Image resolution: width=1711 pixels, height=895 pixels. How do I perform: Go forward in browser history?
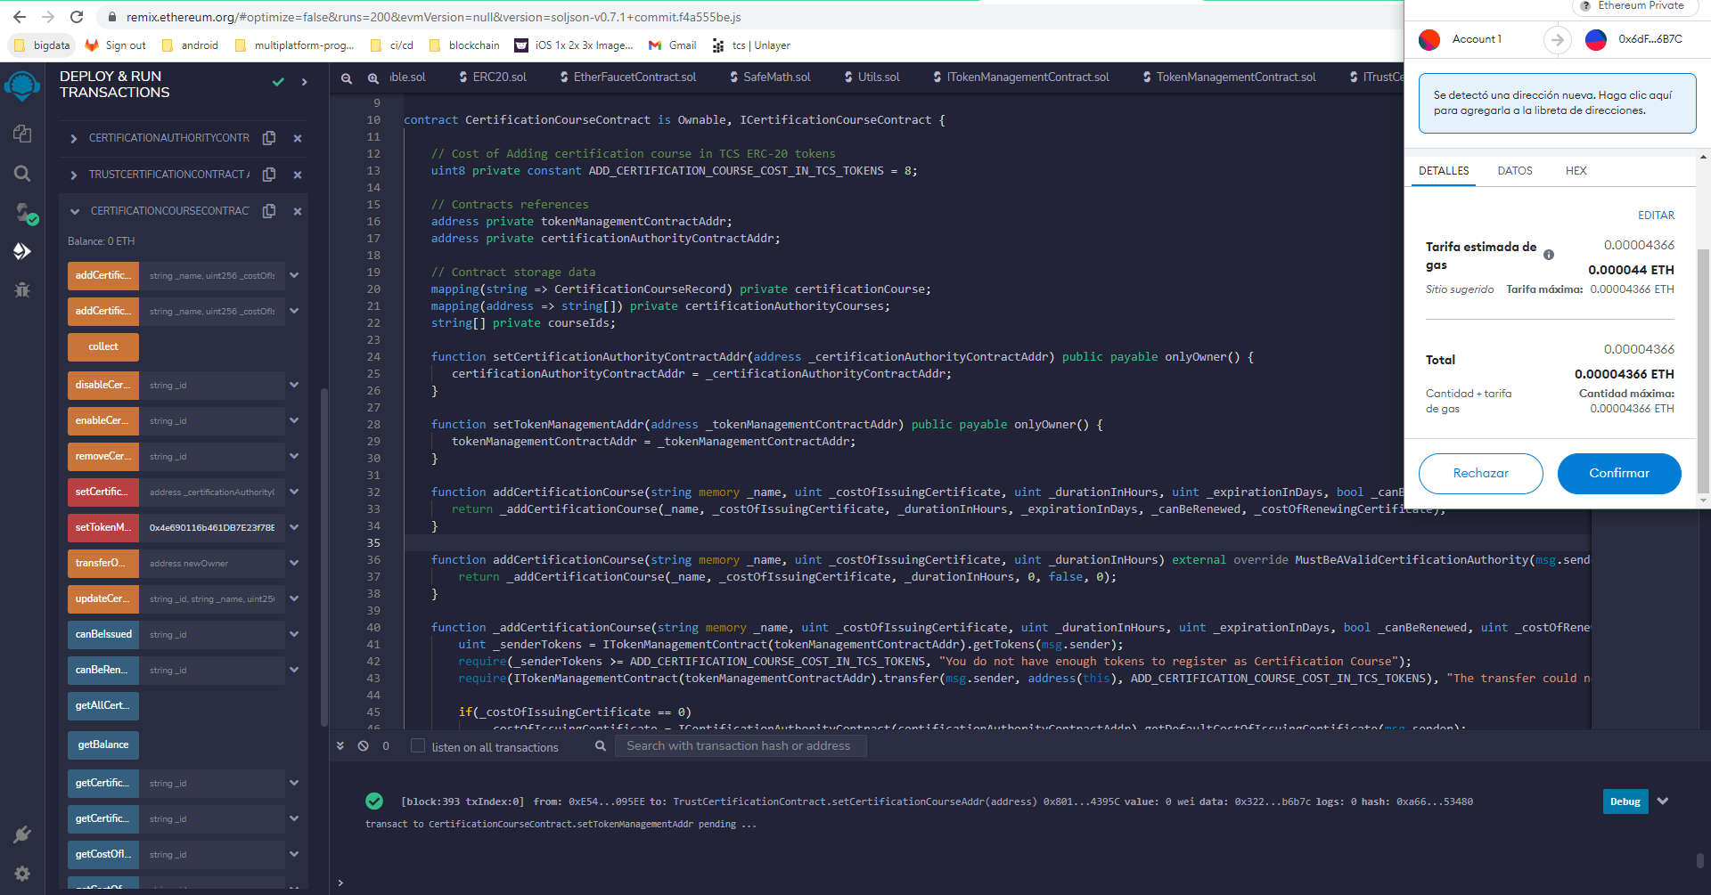pos(48,17)
